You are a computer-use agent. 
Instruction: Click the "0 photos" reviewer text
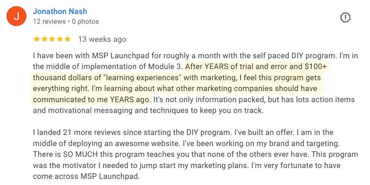[85, 22]
